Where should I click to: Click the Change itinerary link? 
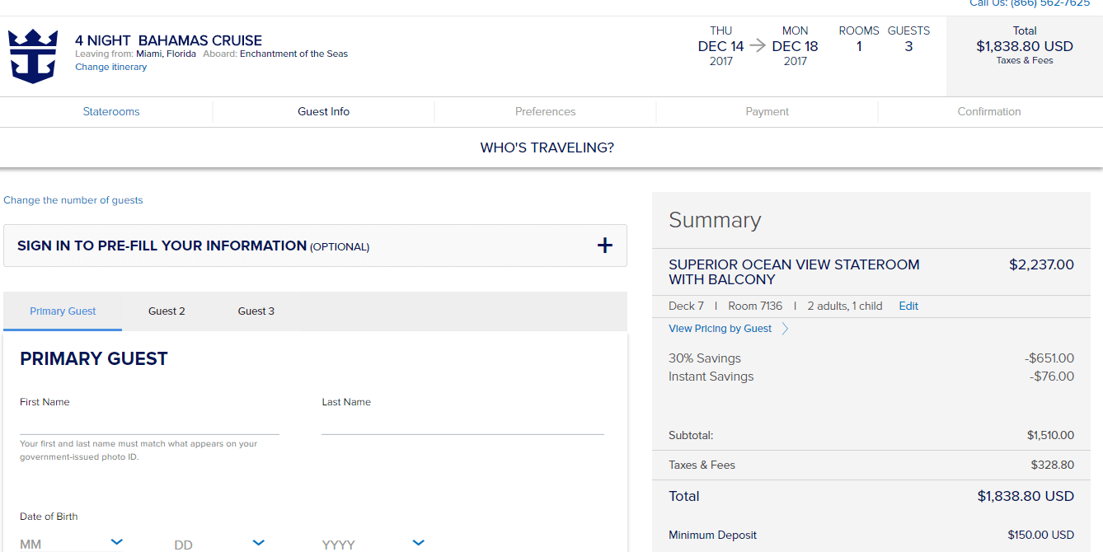[110, 68]
